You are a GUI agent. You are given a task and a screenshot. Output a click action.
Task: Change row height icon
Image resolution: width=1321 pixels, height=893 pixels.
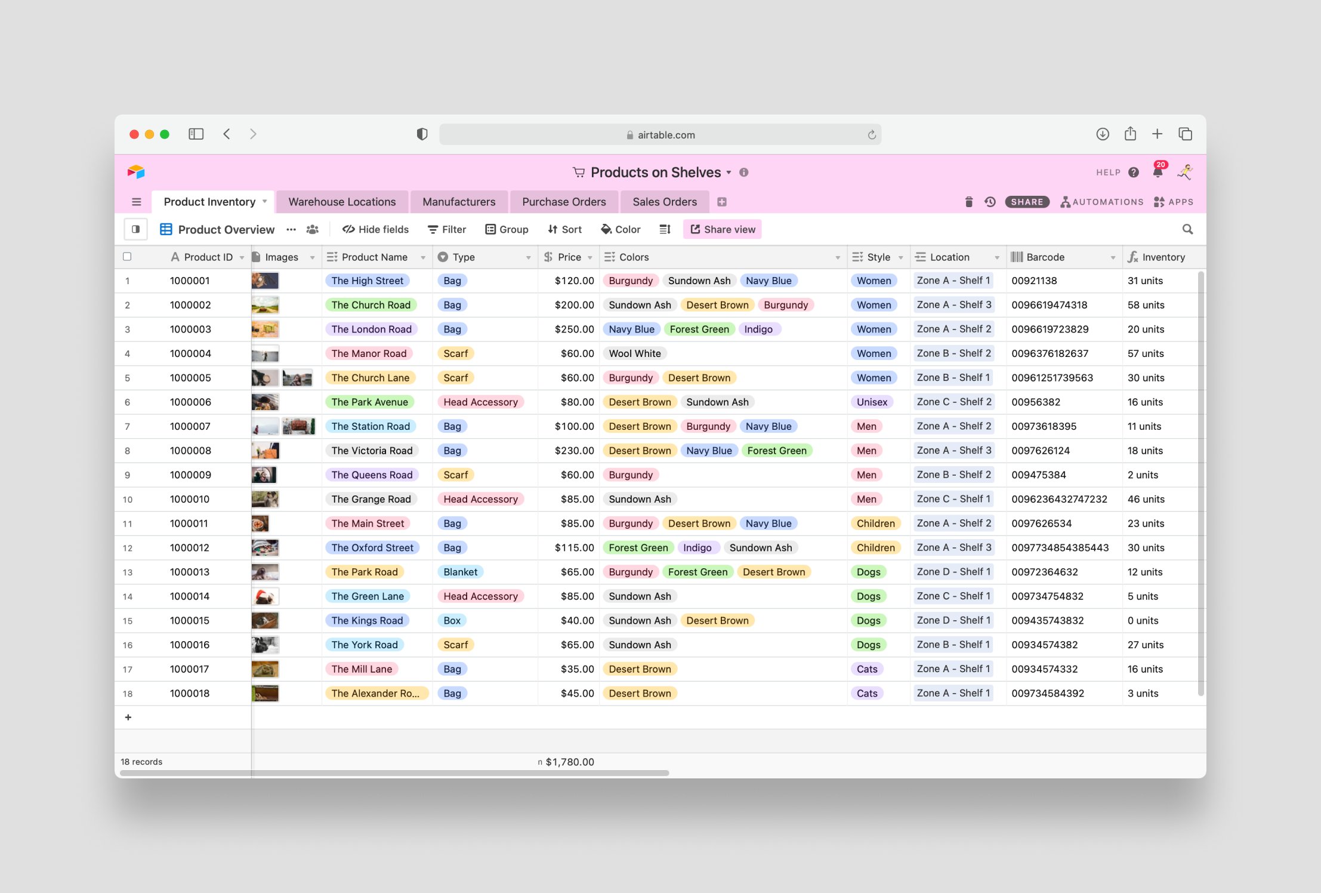pos(665,229)
